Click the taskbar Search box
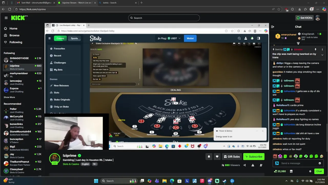This screenshot has height=185, width=328. (x=119, y=181)
